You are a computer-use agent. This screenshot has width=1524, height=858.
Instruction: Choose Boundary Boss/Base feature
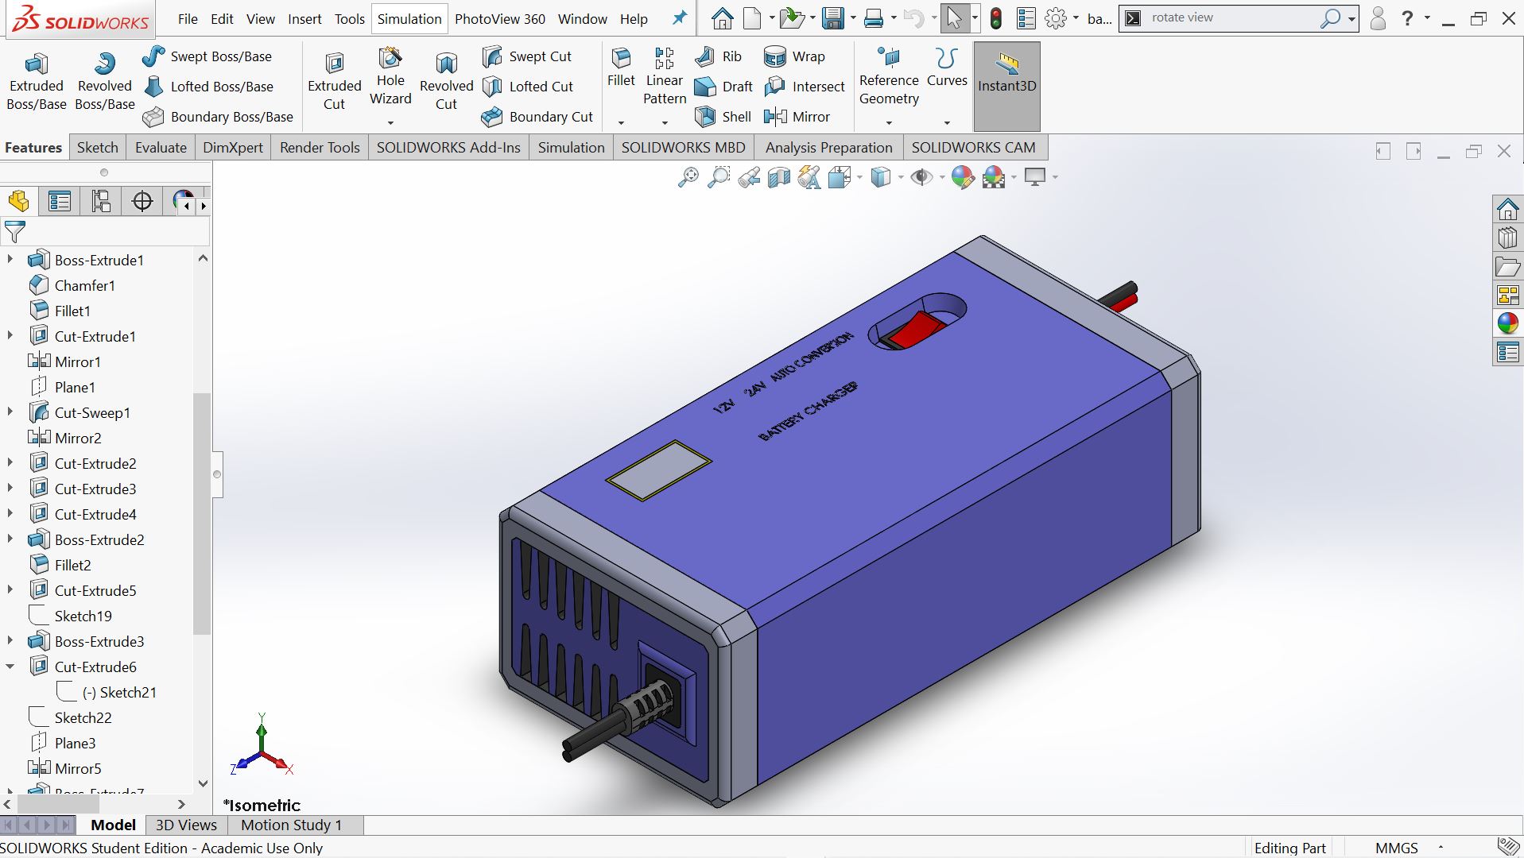tap(218, 117)
